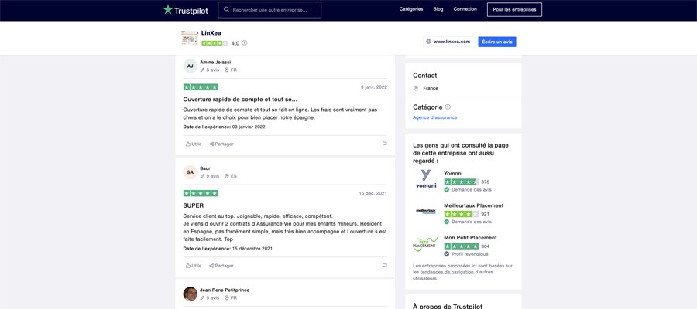Click Yomoni's star rating bar
This screenshot has width=697, height=309.
461,182
